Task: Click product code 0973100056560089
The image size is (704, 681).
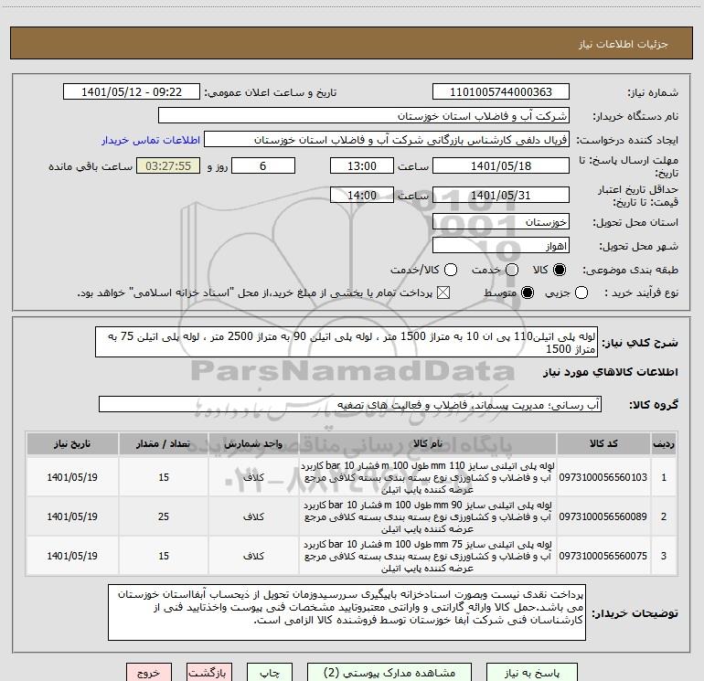Action: [x=603, y=516]
